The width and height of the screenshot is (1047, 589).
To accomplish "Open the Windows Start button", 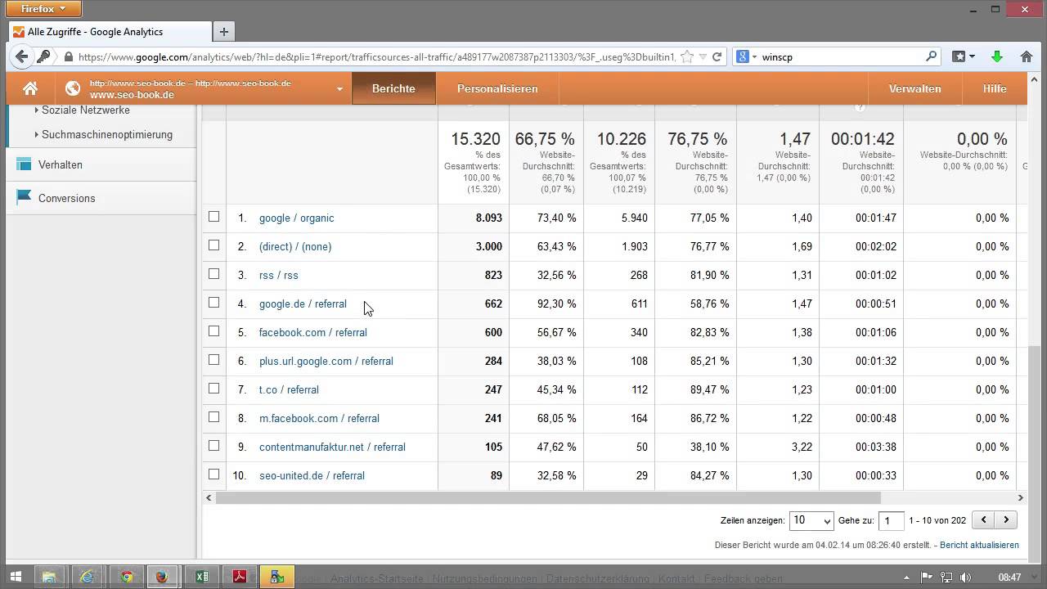I will pyautogui.click(x=16, y=577).
